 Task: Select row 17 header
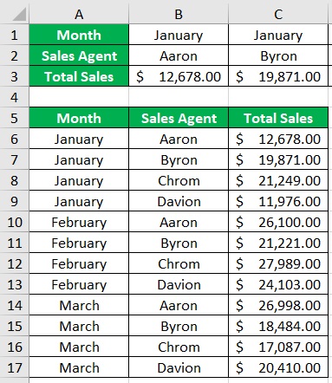[15, 367]
